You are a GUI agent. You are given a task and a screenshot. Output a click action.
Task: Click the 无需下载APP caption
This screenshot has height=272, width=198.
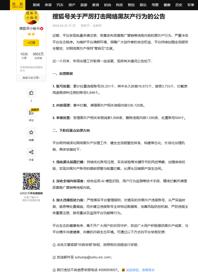point(31,198)
